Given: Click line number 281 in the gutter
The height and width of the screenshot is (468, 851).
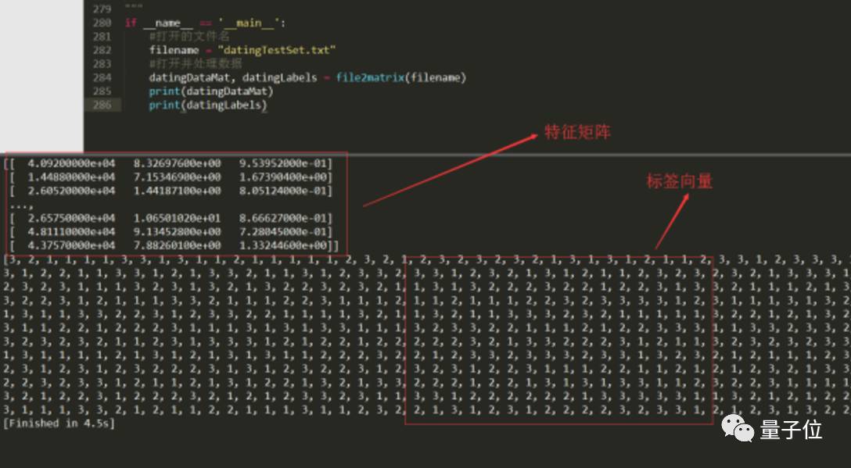Looking at the screenshot, I should click(102, 37).
